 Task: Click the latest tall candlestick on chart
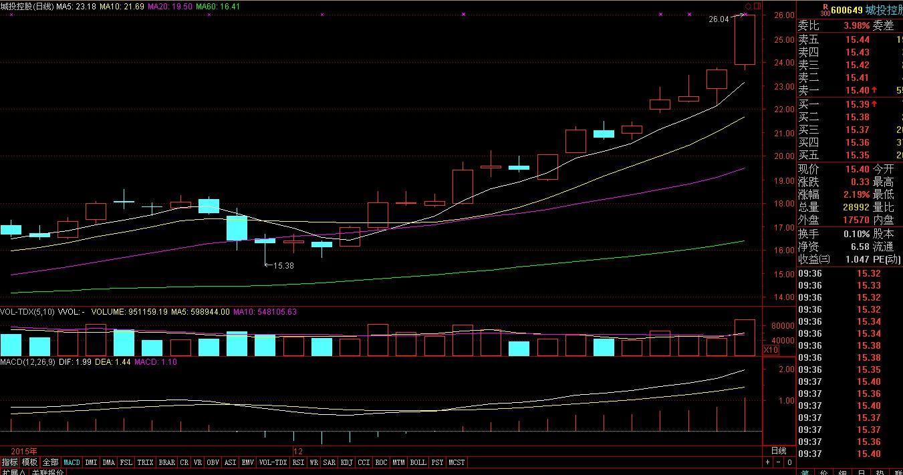coord(745,40)
